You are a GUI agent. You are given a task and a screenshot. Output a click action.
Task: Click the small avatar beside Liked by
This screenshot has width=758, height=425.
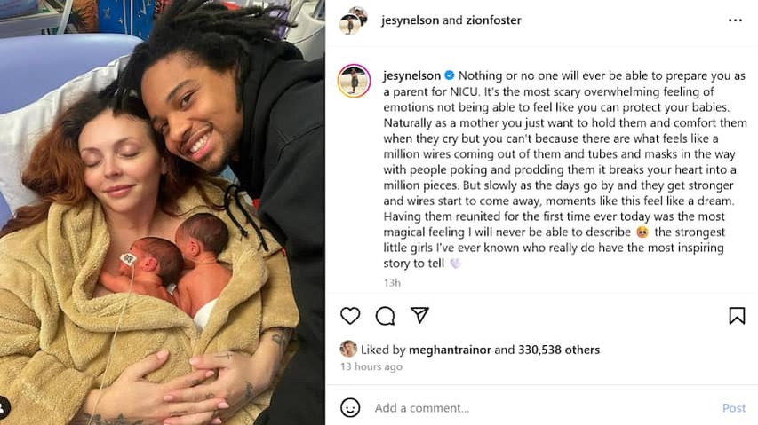tap(348, 349)
